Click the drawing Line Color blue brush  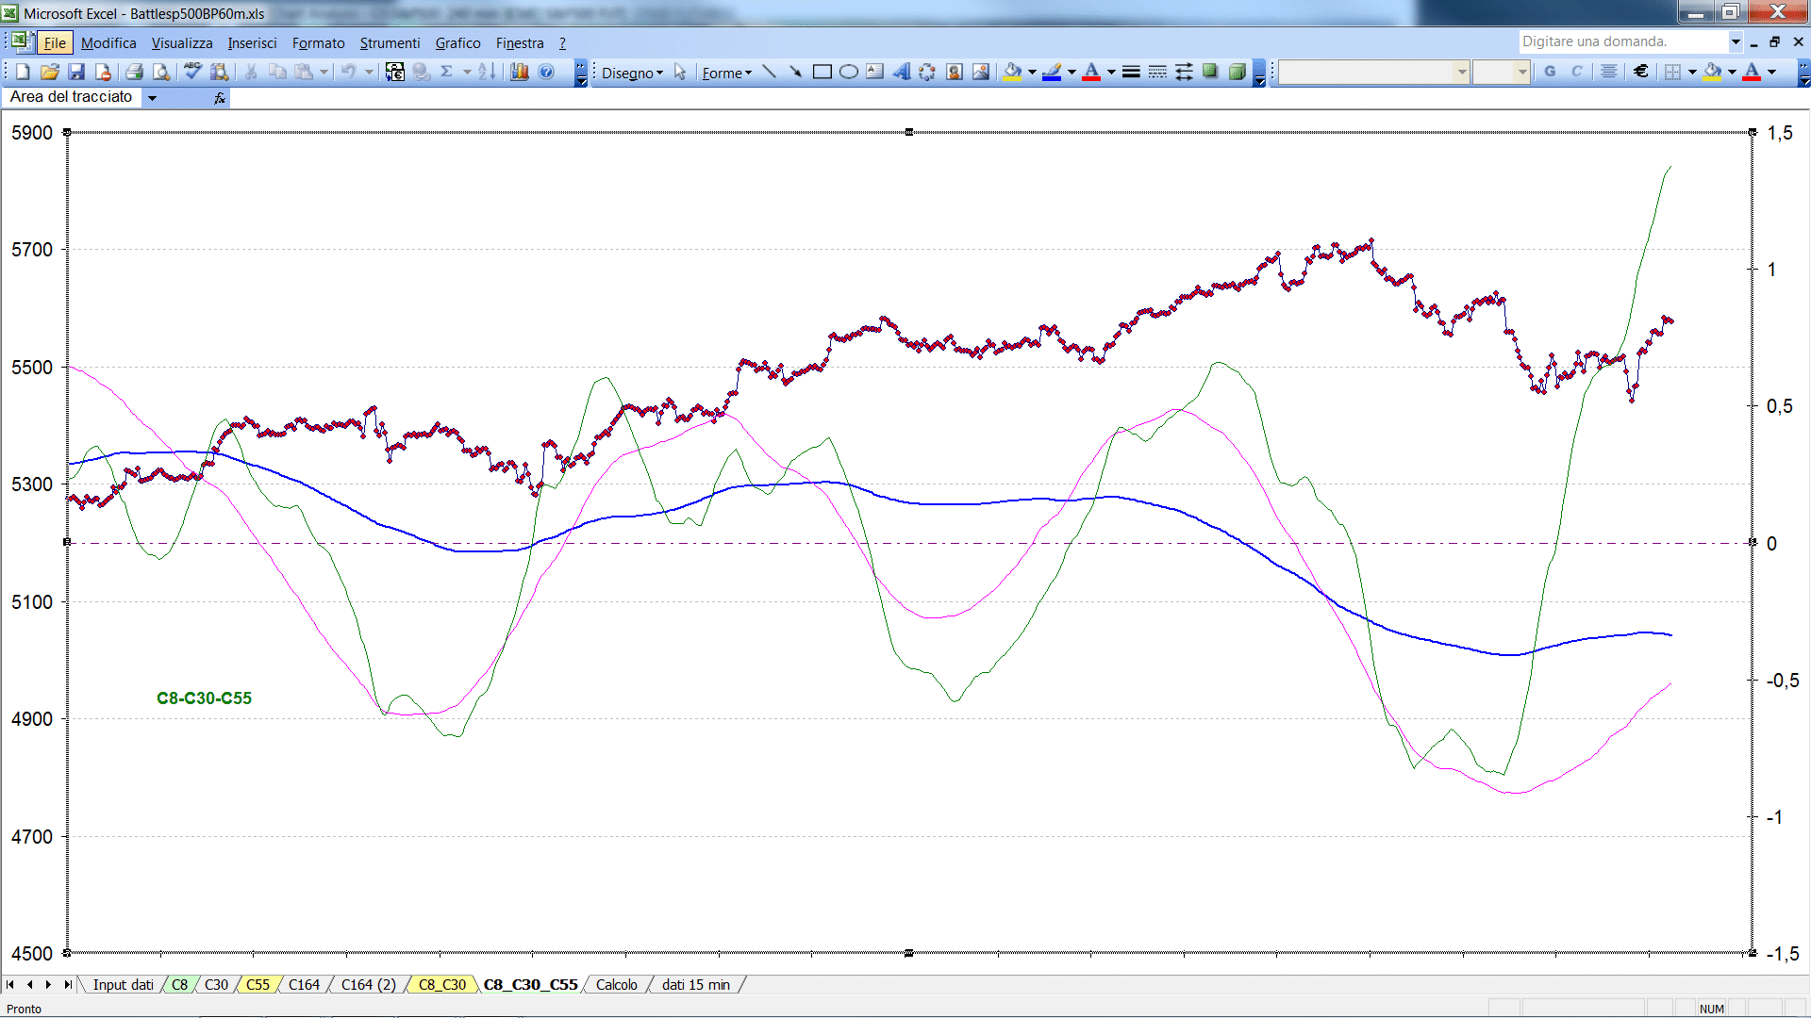coord(1052,72)
